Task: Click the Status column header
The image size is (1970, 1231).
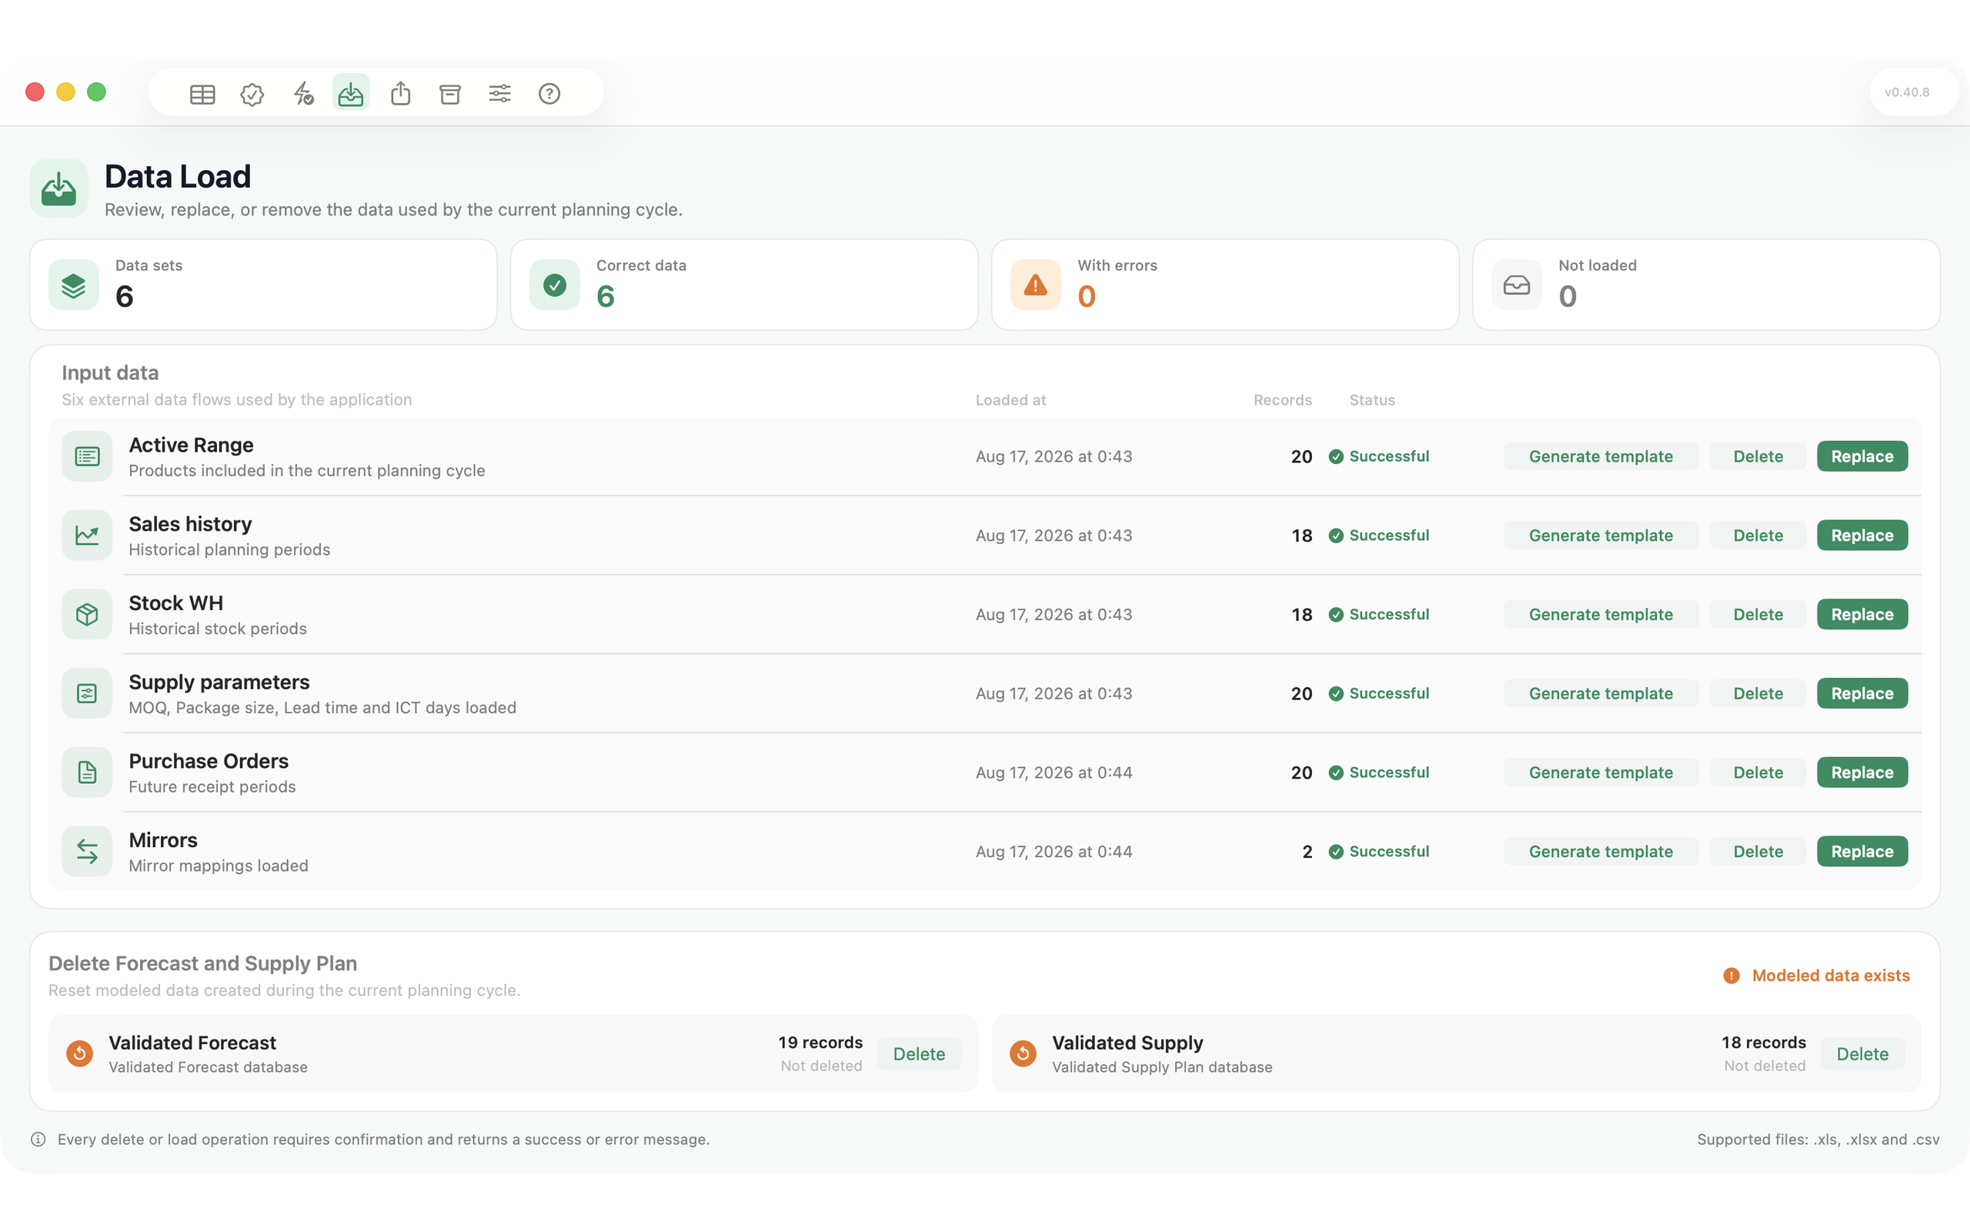Action: [1371, 401]
